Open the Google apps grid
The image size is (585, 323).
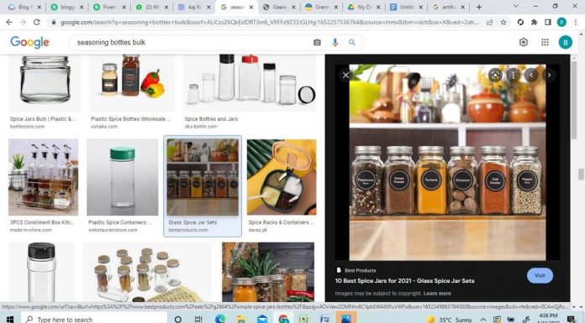tap(545, 42)
